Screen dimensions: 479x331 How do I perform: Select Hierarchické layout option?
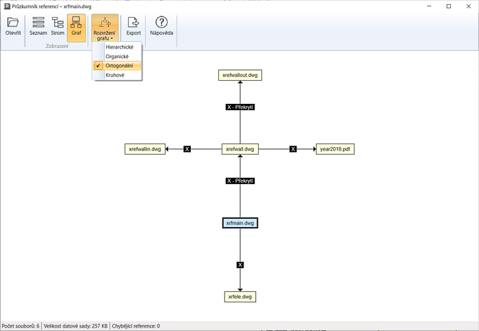[x=120, y=47]
